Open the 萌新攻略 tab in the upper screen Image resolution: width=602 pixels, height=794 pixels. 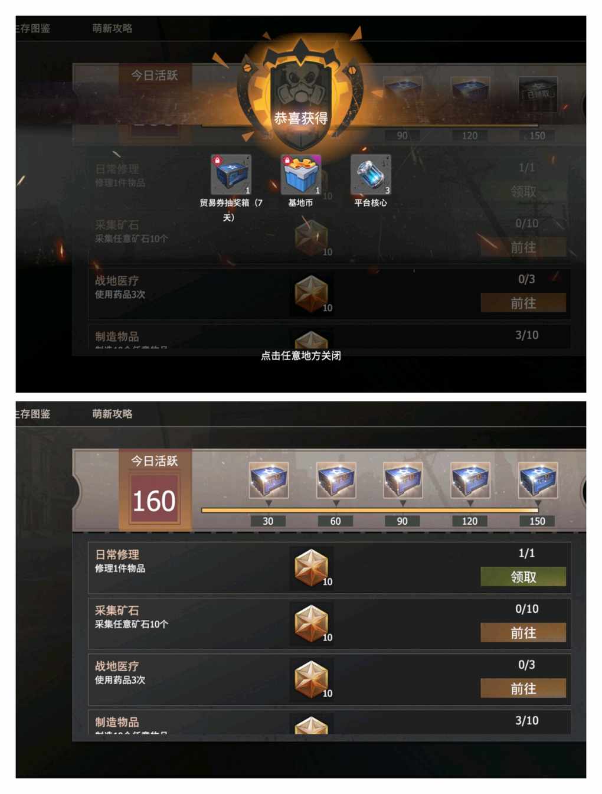[x=112, y=28]
